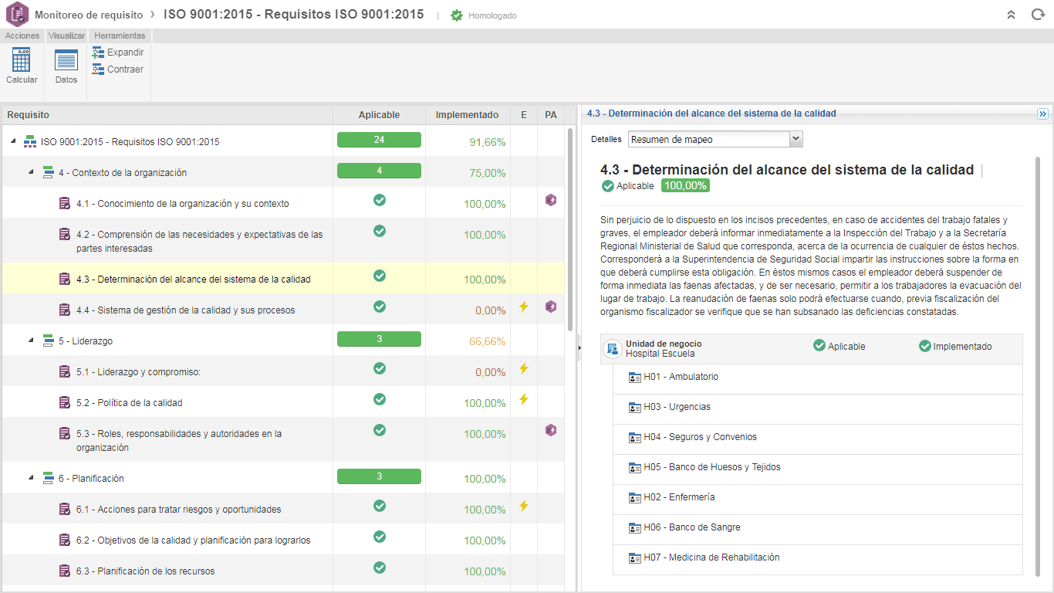Select 4.1 - Conocimiento de la organización row
Viewport: 1054px width, 593px height.
click(x=283, y=203)
